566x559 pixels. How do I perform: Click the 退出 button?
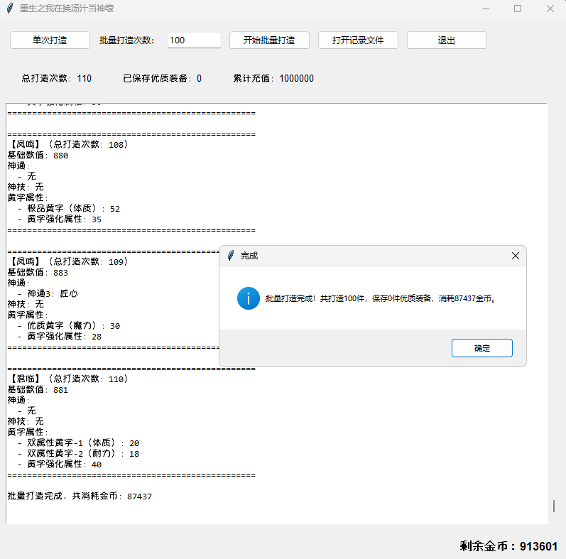click(447, 40)
